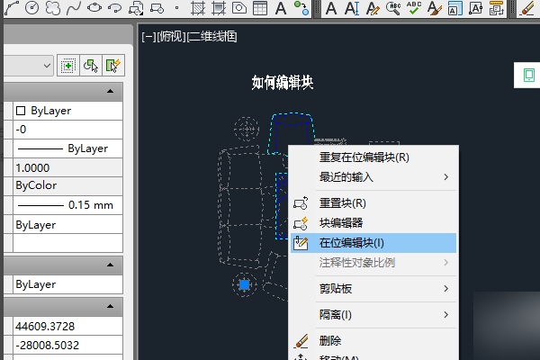The height and width of the screenshot is (360, 540).
Task: Select the Single Line Text tool
Action: (352, 8)
